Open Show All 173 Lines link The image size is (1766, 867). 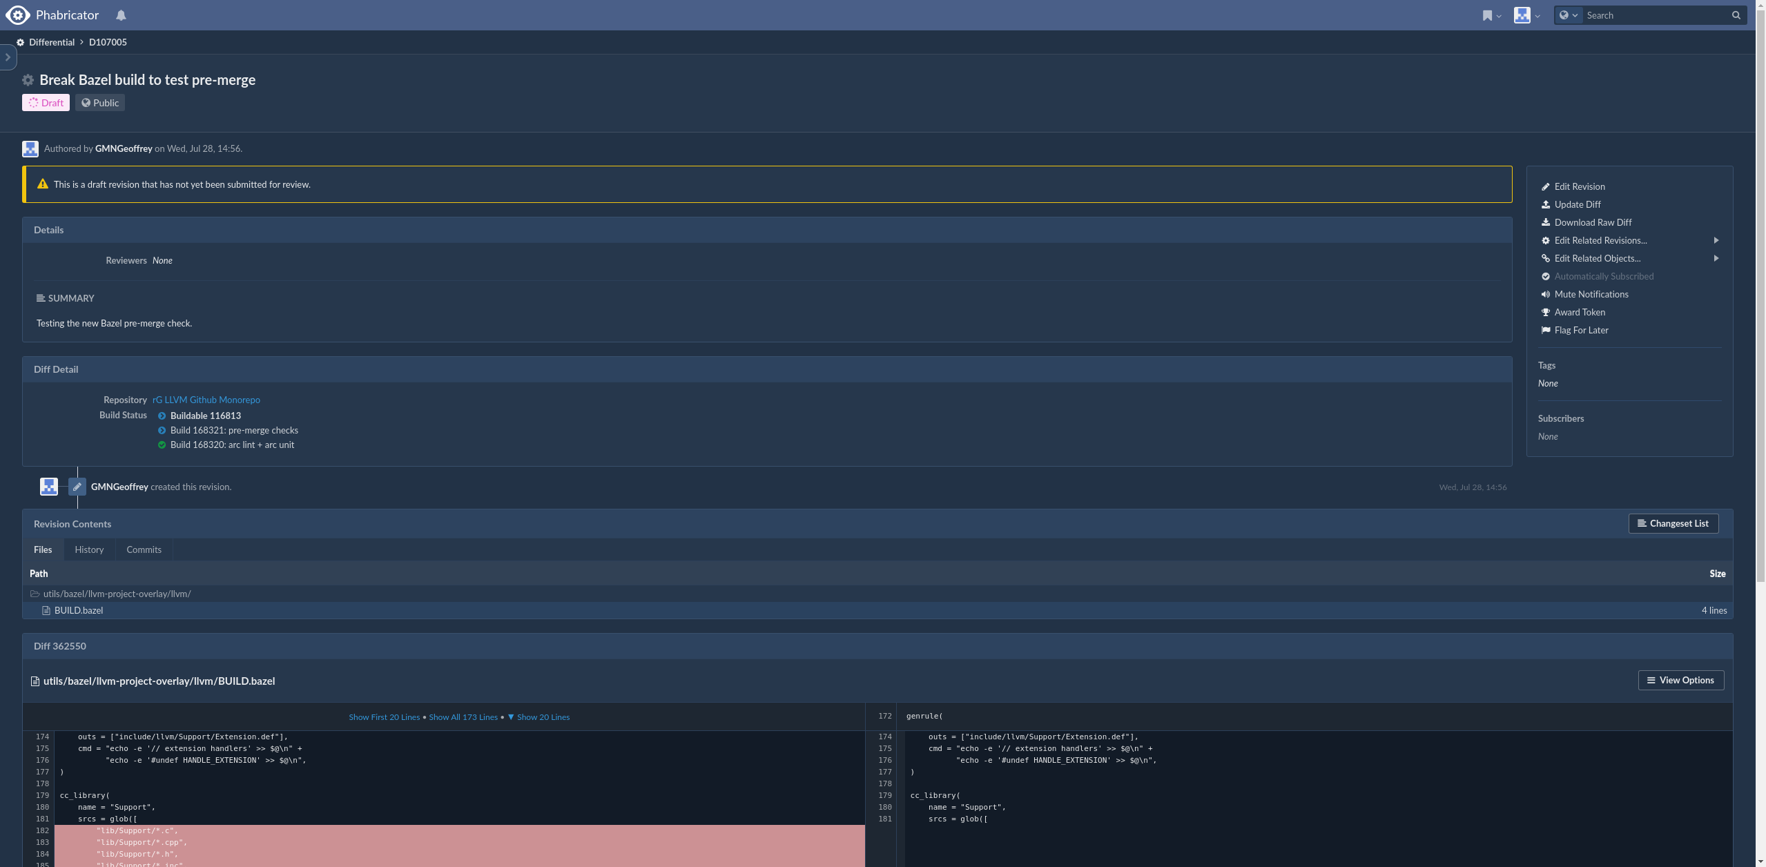(463, 717)
